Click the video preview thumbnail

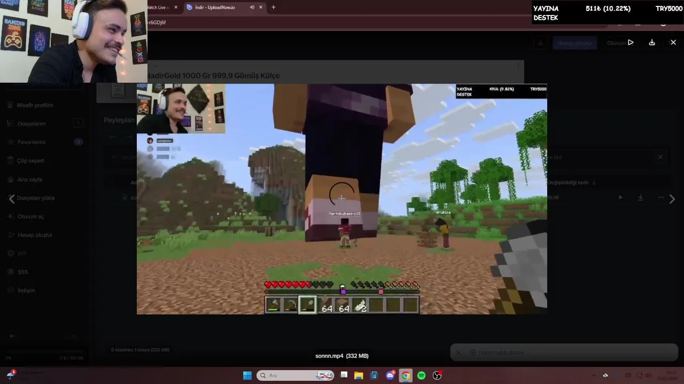(x=342, y=199)
